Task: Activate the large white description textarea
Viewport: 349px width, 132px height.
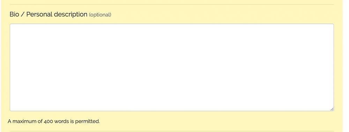Action: 172,67
